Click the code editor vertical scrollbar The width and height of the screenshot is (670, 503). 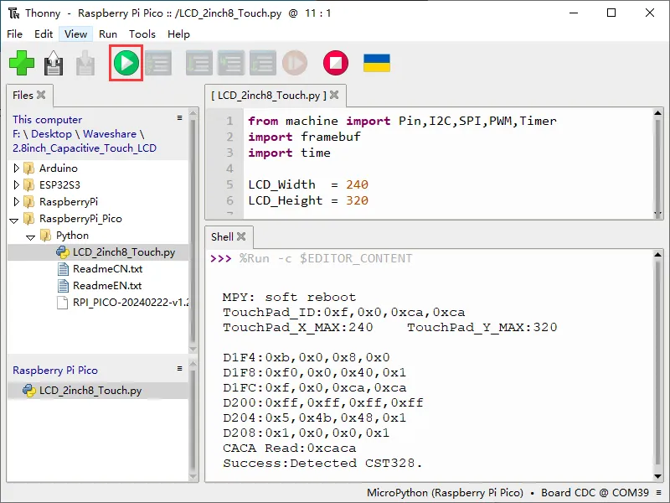click(x=658, y=163)
